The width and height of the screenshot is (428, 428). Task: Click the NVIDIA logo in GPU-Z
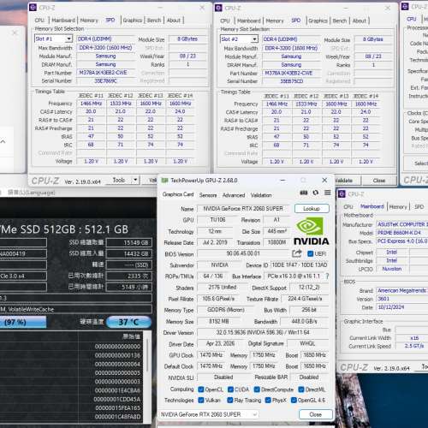[311, 230]
